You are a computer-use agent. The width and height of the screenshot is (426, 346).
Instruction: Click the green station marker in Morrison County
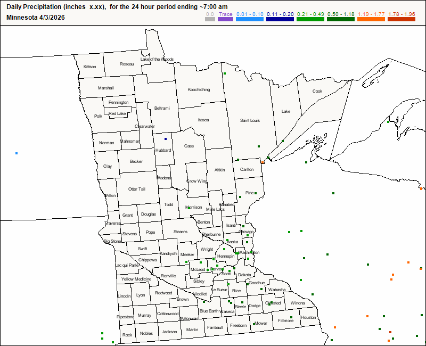(x=190, y=208)
